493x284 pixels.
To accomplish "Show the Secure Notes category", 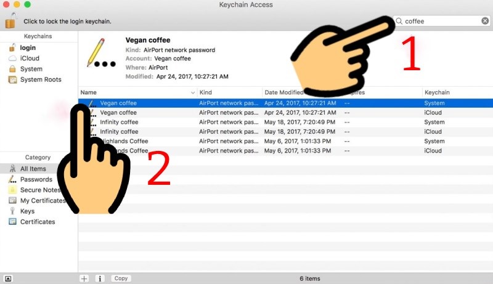I will coord(40,190).
